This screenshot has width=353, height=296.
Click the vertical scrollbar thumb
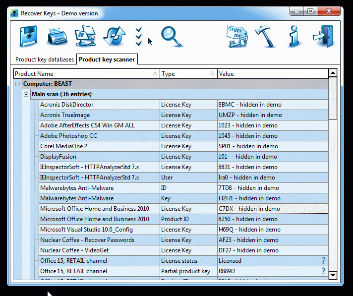[333, 98]
